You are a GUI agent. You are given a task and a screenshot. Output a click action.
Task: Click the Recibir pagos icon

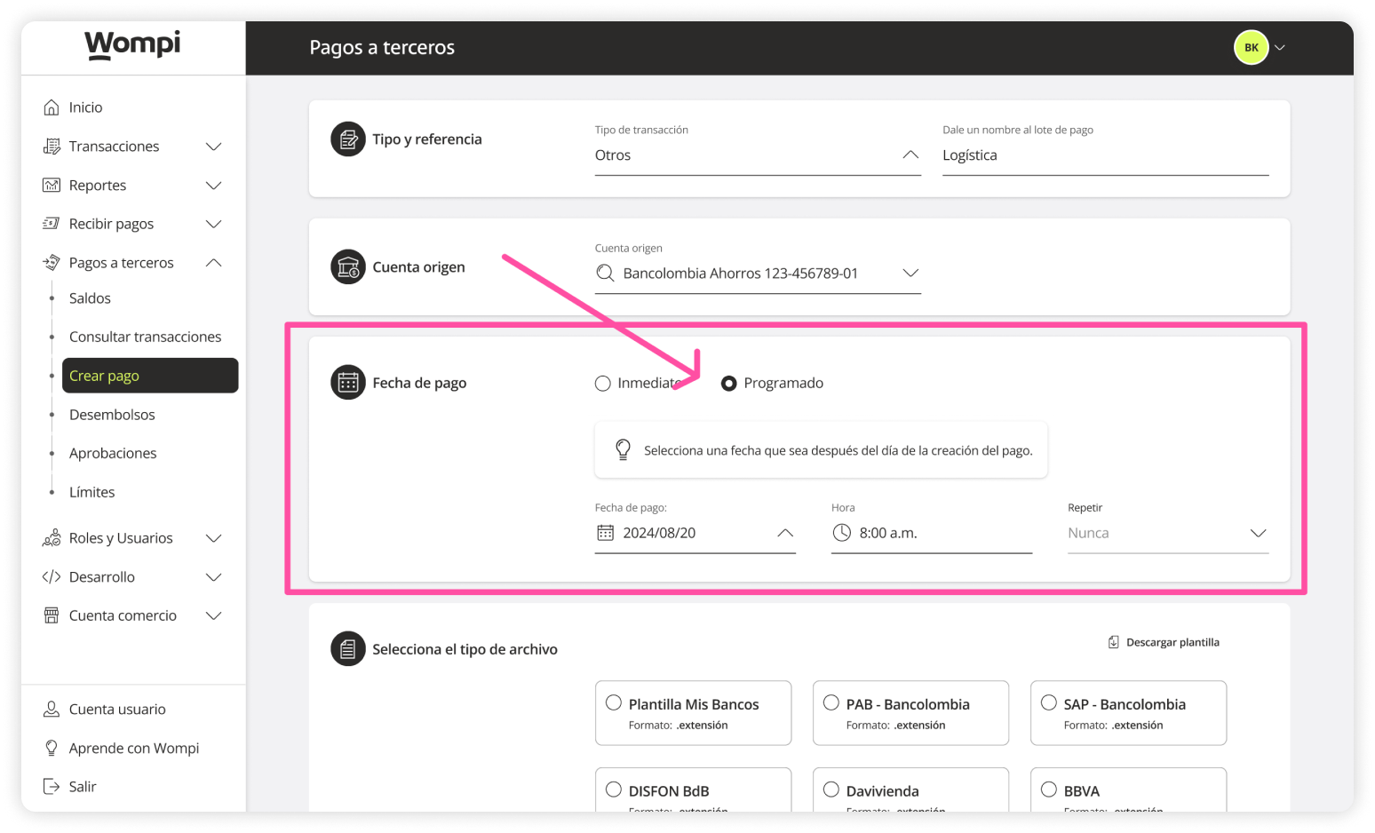click(x=52, y=223)
